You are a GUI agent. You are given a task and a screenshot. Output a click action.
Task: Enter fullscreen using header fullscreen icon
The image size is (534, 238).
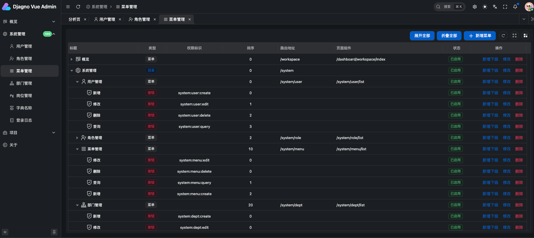(505, 7)
